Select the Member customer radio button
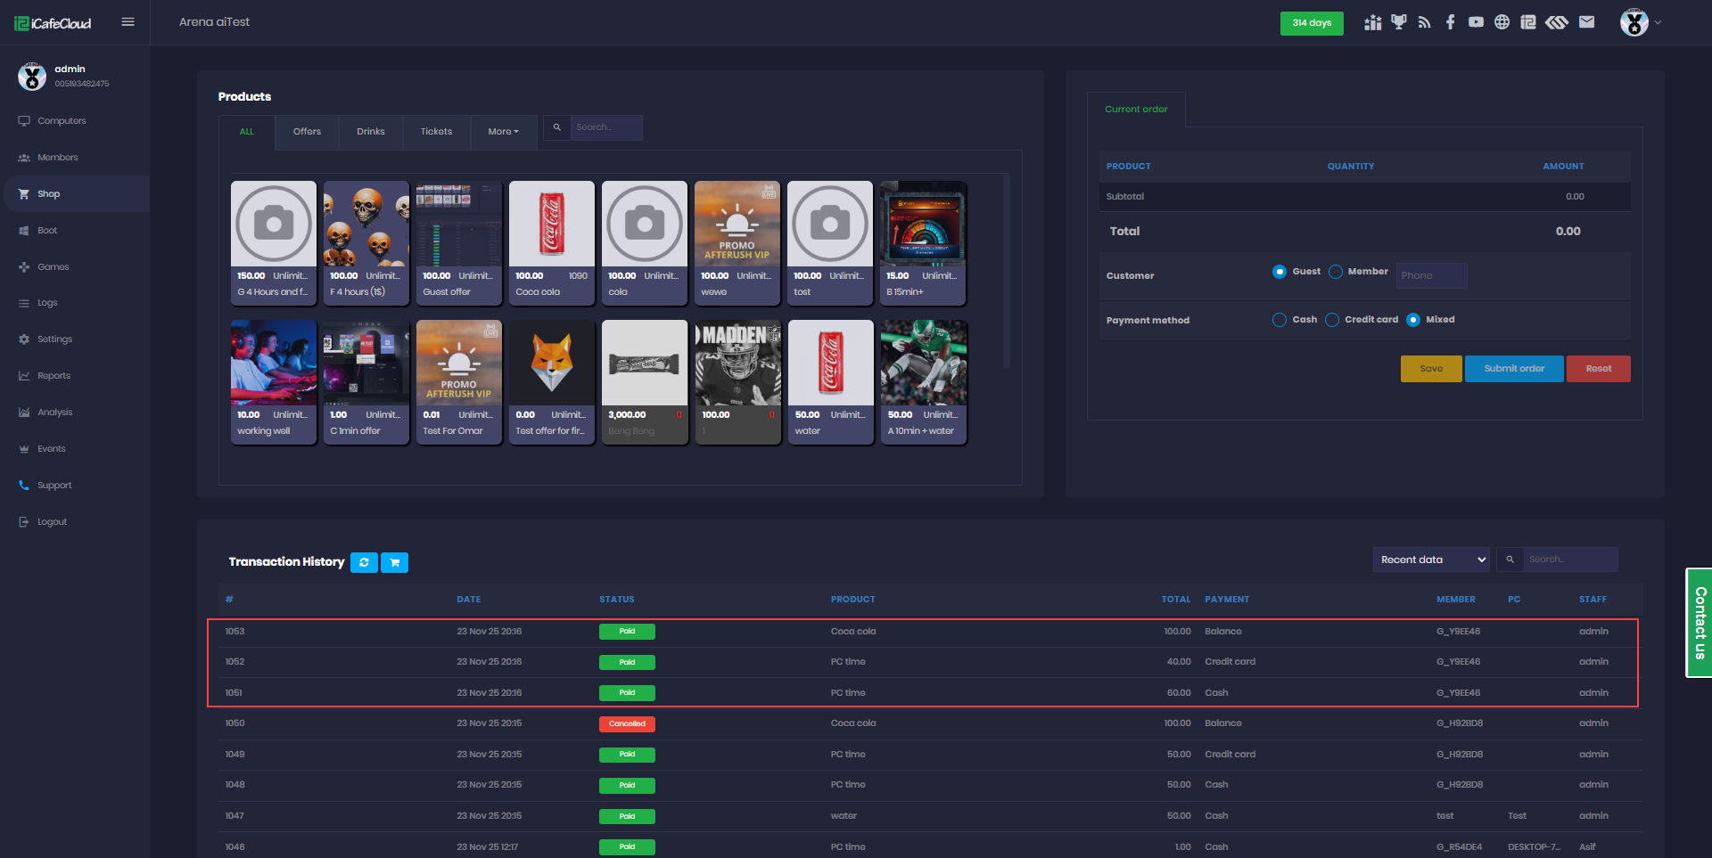 point(1336,272)
